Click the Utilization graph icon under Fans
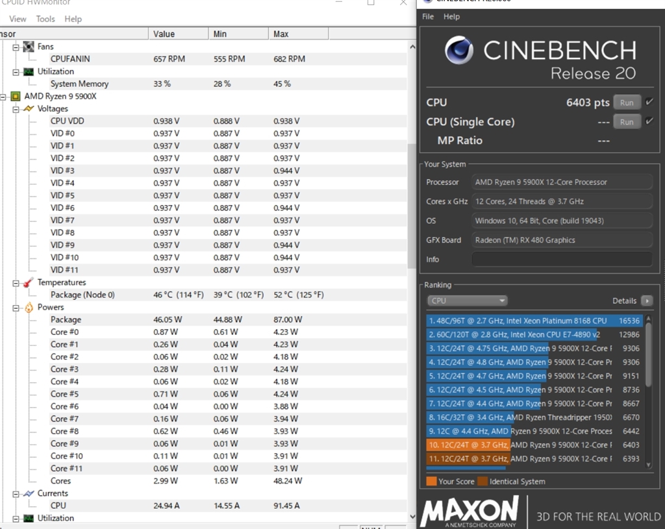This screenshot has width=665, height=529. [x=29, y=71]
